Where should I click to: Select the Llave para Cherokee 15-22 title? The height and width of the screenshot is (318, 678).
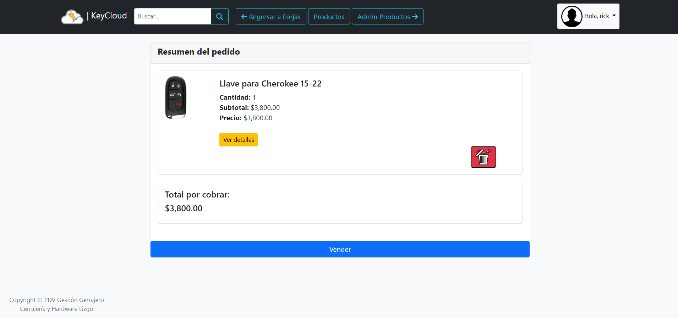tap(270, 84)
